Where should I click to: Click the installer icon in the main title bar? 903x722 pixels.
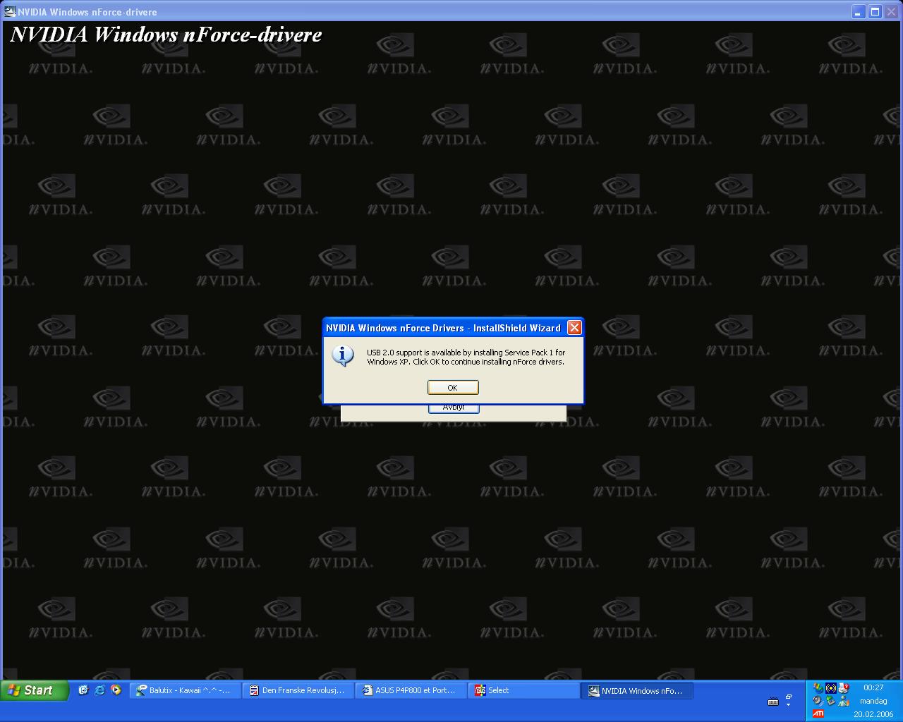11,11
